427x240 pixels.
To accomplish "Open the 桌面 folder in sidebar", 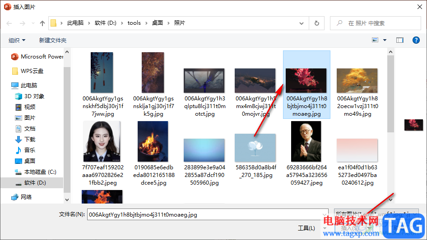I will click(25, 161).
